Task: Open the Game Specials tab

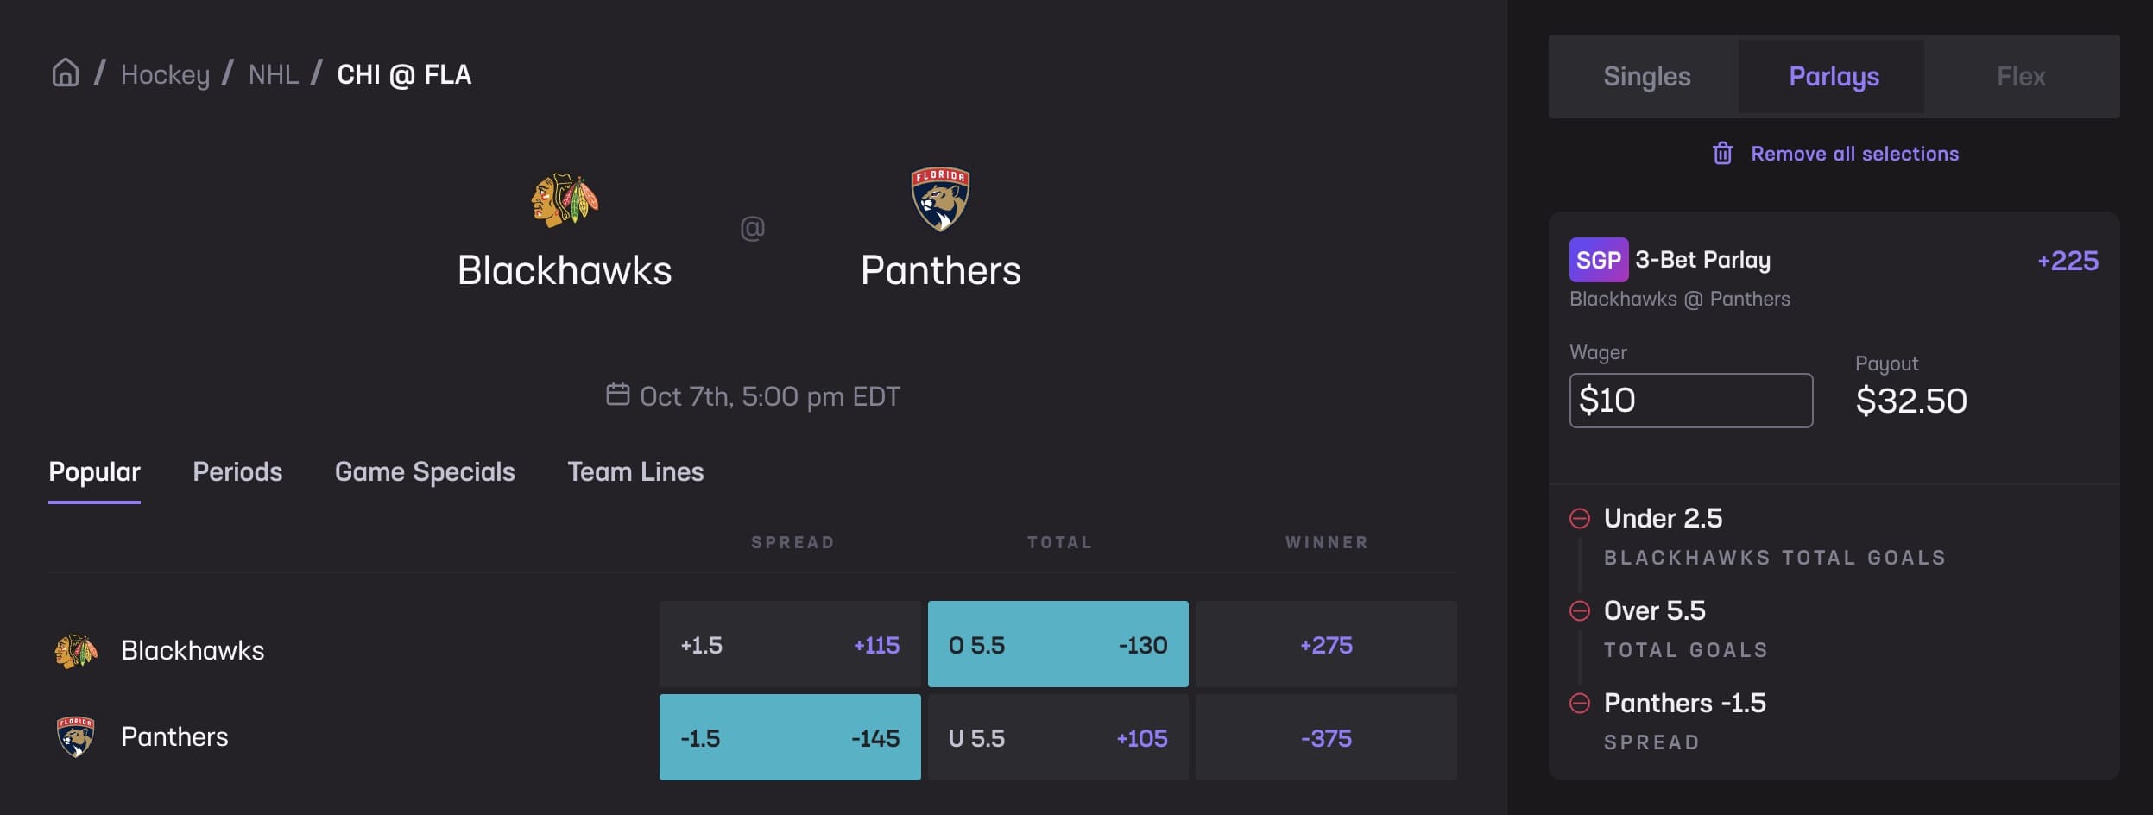Action: [424, 471]
